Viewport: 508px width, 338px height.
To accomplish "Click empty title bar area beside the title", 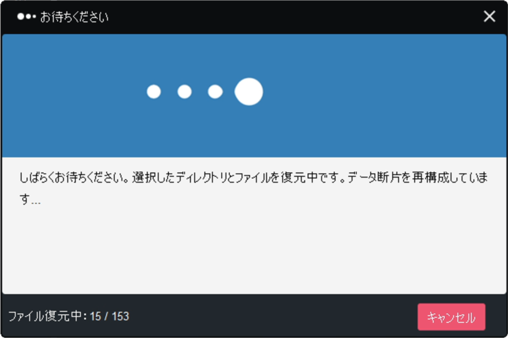I will (292, 16).
